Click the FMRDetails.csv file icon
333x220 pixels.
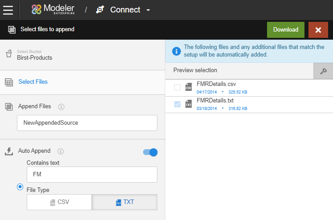coord(189,87)
